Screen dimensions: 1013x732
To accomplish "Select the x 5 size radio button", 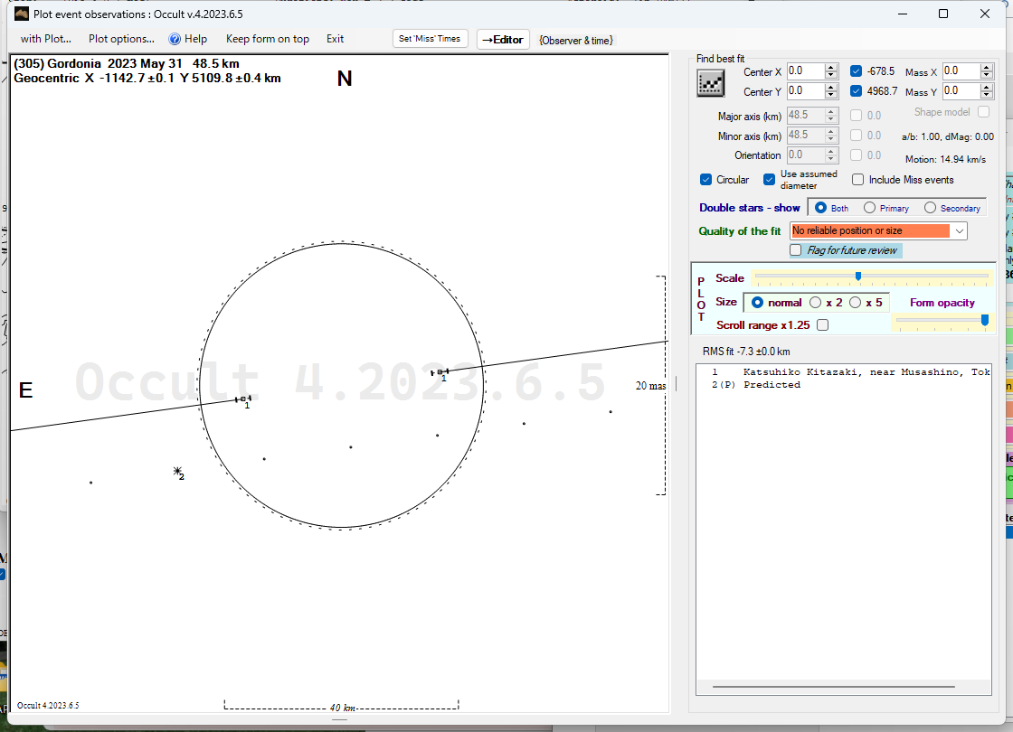I will [x=855, y=303].
